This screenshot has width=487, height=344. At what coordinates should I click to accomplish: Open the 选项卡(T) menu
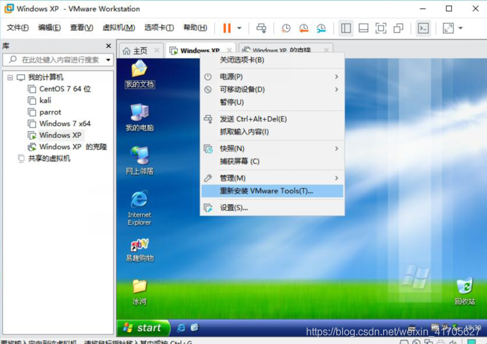tap(159, 28)
